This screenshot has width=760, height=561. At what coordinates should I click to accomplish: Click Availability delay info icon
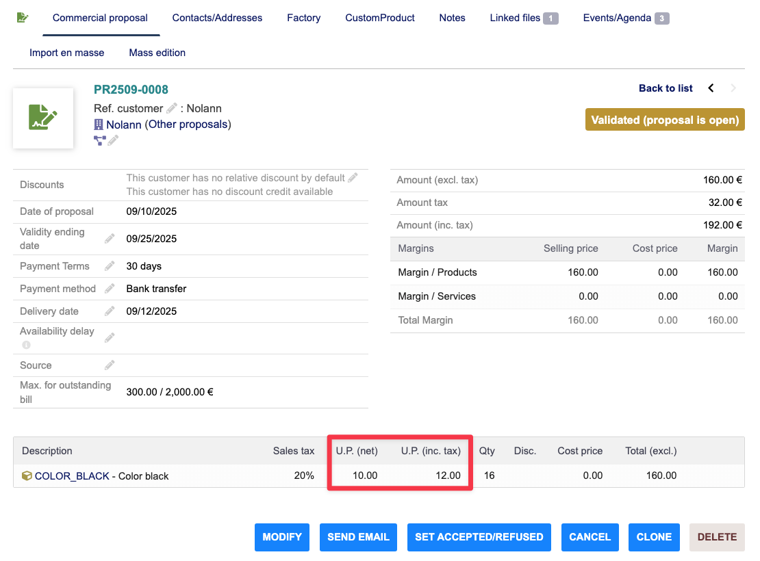[26, 345]
